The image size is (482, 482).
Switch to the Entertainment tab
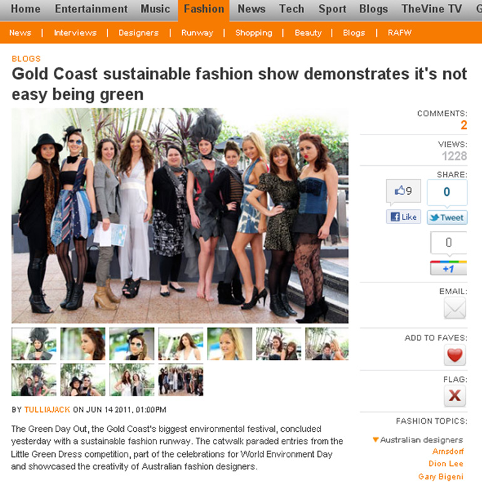(91, 9)
